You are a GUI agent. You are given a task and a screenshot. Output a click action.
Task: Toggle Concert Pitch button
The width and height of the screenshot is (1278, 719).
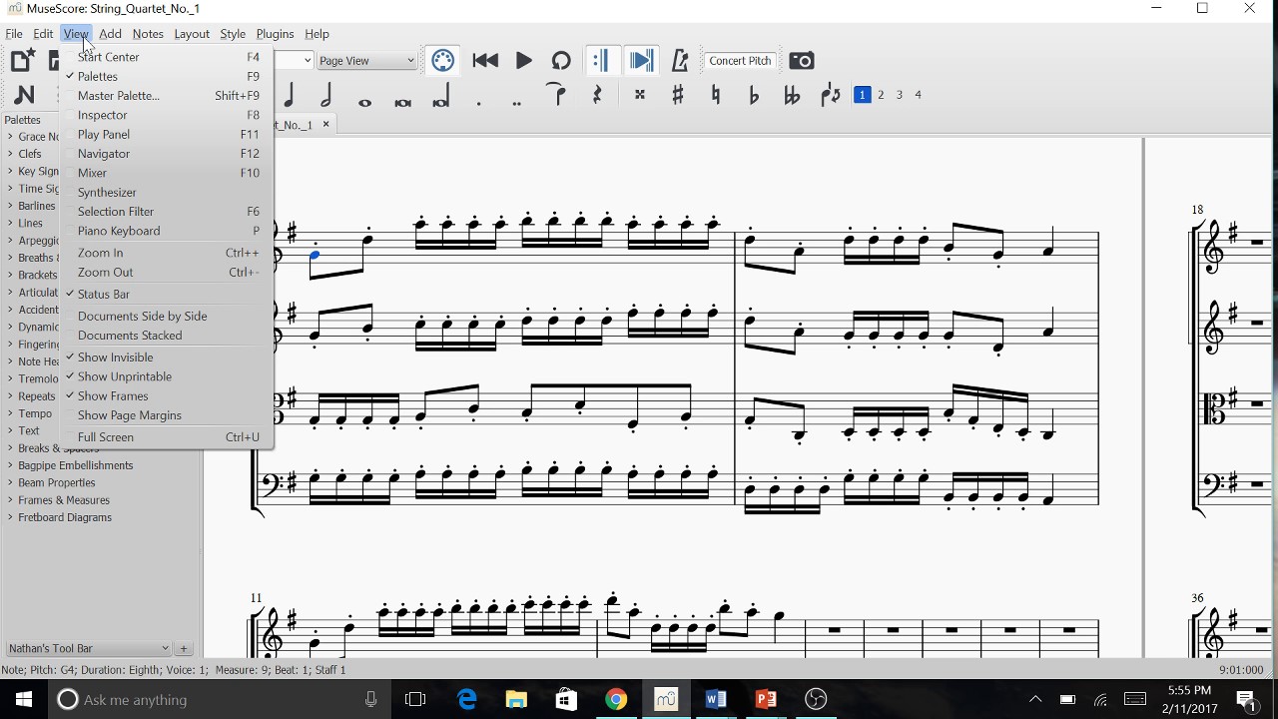tap(740, 61)
